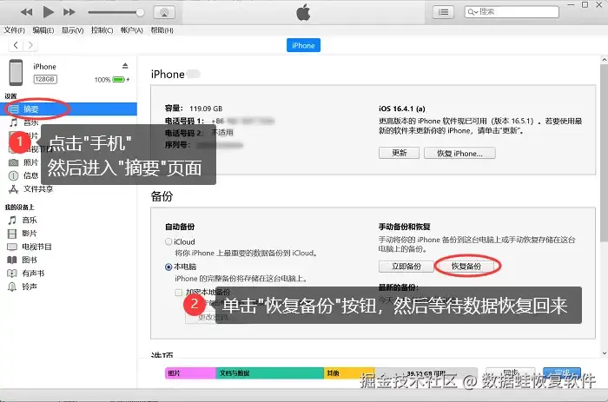The height and width of the screenshot is (402, 608).
Task: Start playback with the play button
Action: (48, 12)
